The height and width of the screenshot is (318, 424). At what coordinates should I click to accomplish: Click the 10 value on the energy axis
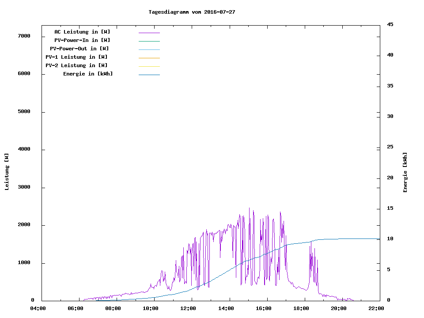point(390,239)
